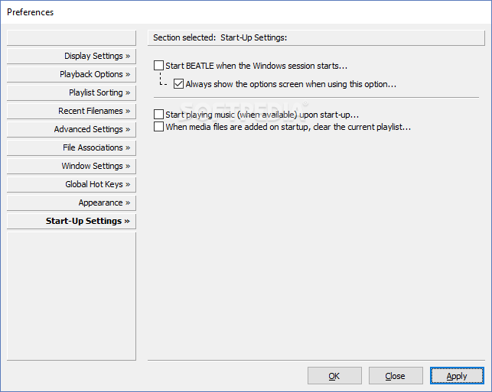Screen dimensions: 492x392
Task: Open File Associations preferences
Action: point(71,148)
